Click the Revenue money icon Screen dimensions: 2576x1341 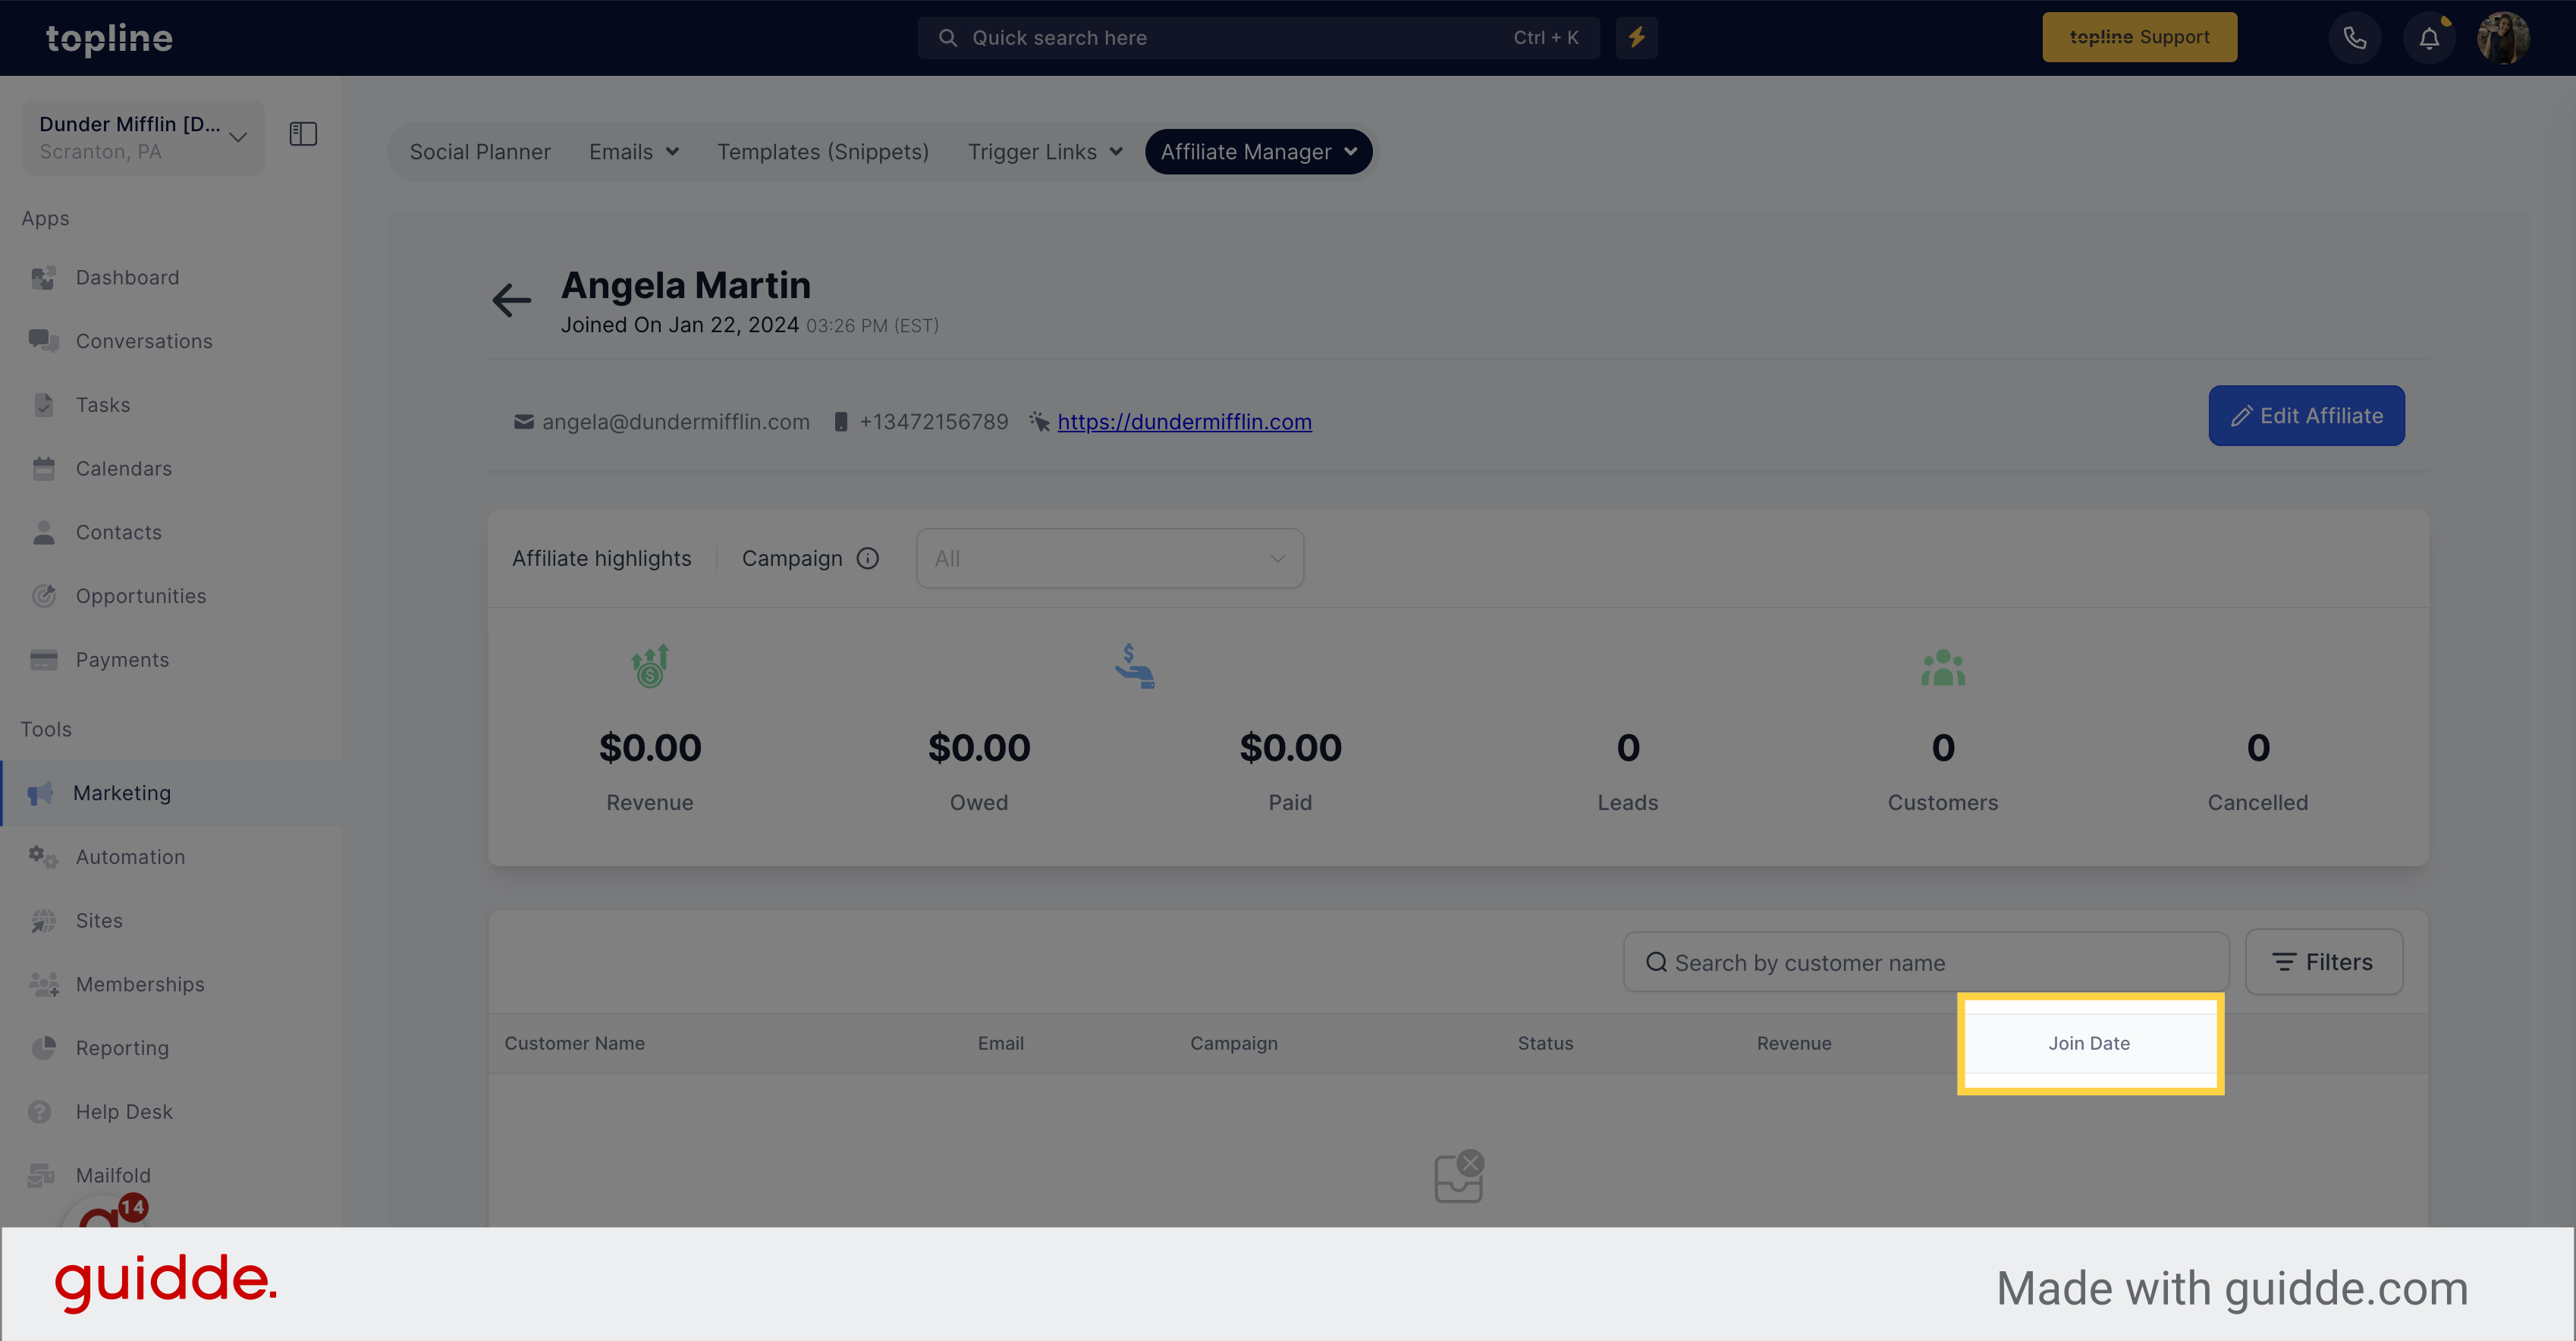pos(650,666)
